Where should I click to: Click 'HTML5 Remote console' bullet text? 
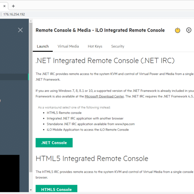click(x=64, y=113)
